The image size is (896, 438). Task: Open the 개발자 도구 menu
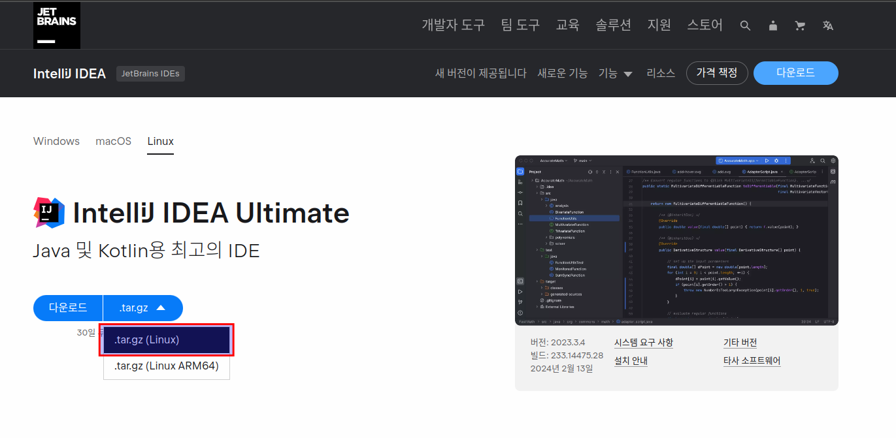pos(454,25)
